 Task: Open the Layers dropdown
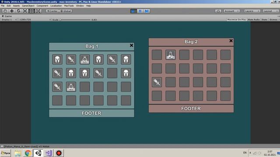tap(252, 11)
